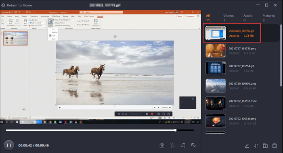
Task: Delete the recording with the trash icon
Action: tap(275, 146)
